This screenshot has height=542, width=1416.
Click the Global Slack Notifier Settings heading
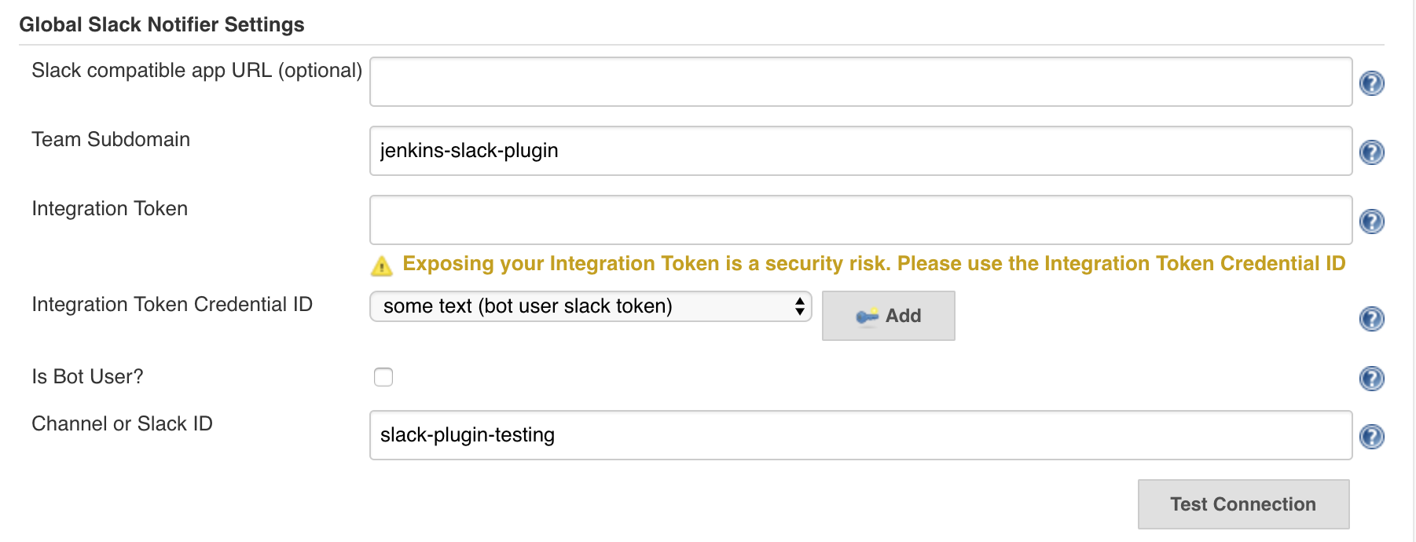tap(162, 24)
